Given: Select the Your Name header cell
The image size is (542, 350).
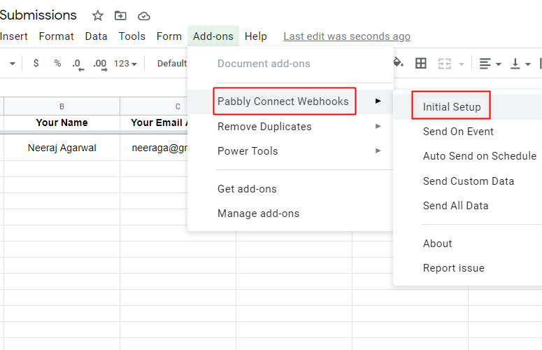Looking at the screenshot, I should pos(62,122).
